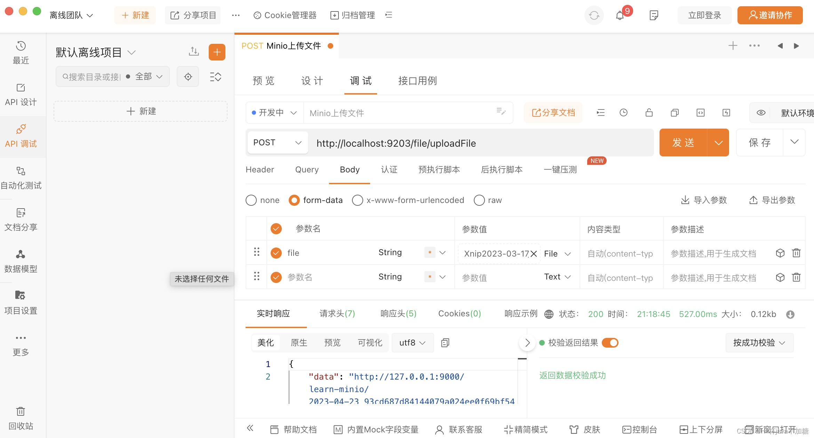The height and width of the screenshot is (438, 814).
Task: Click the locate target icon near search
Action: click(x=188, y=76)
